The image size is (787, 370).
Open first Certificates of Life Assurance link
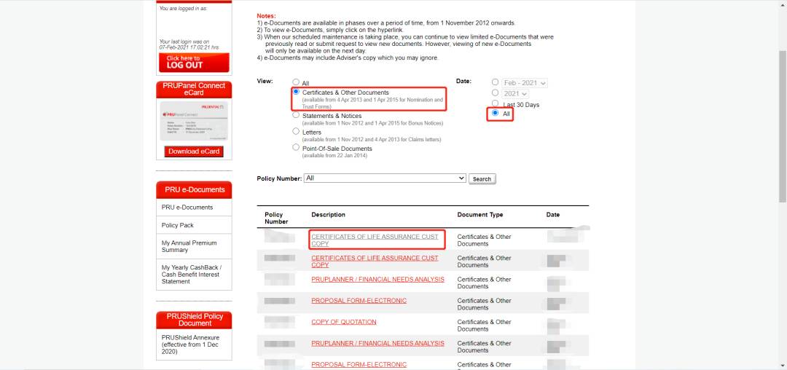tap(375, 240)
